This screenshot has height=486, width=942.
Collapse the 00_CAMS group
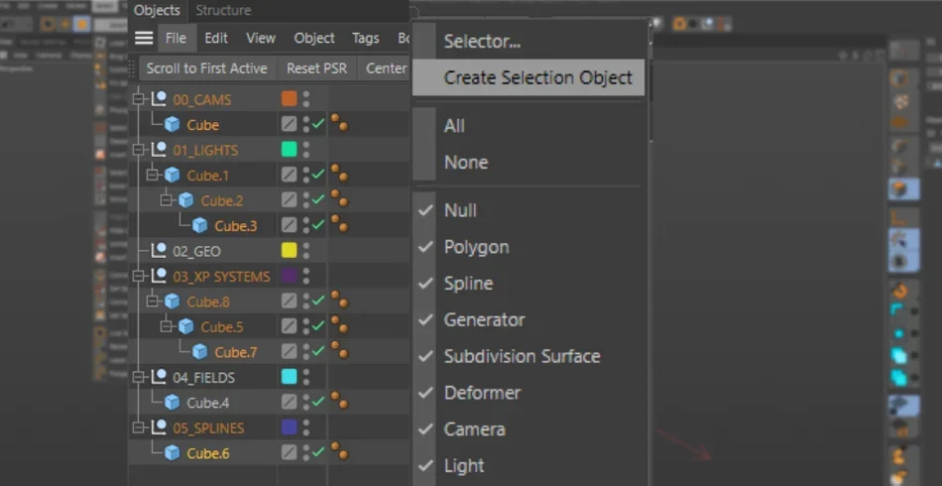tap(140, 99)
